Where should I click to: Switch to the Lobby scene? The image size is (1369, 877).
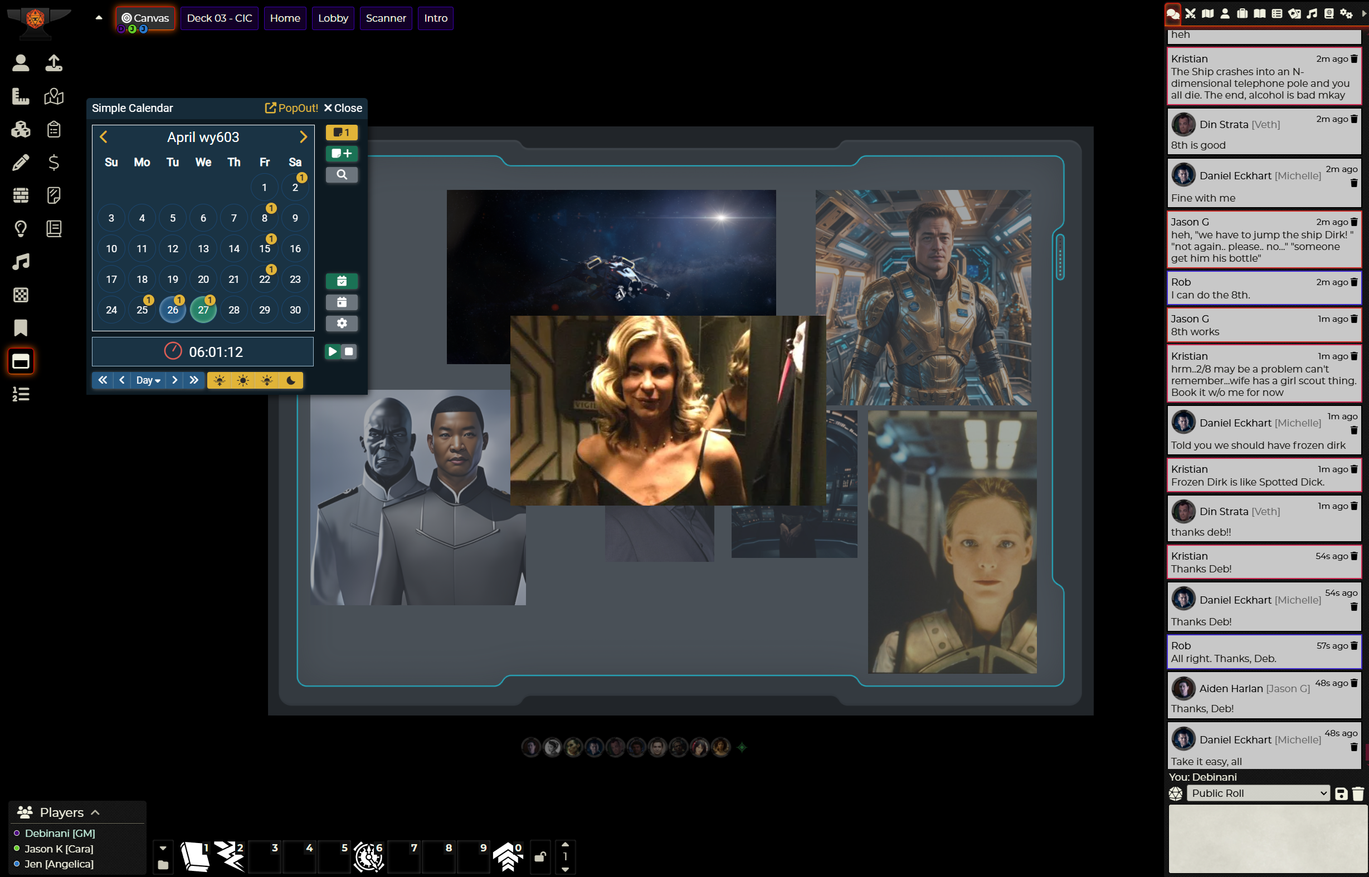coord(333,18)
